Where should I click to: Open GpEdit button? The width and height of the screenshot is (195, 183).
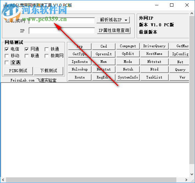click(128, 54)
